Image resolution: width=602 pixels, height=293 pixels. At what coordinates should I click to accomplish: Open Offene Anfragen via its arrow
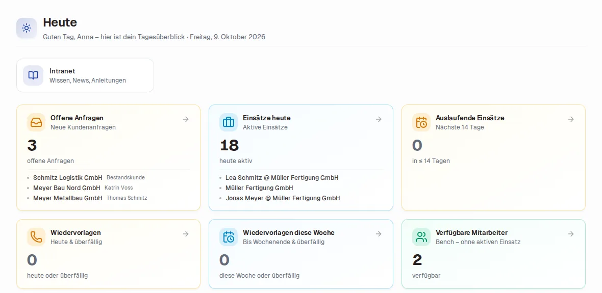point(186,119)
